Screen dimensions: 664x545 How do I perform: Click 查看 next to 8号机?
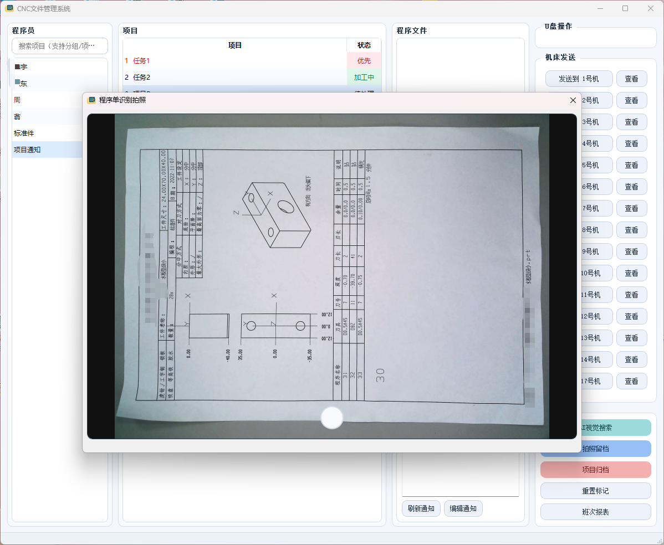coord(631,230)
